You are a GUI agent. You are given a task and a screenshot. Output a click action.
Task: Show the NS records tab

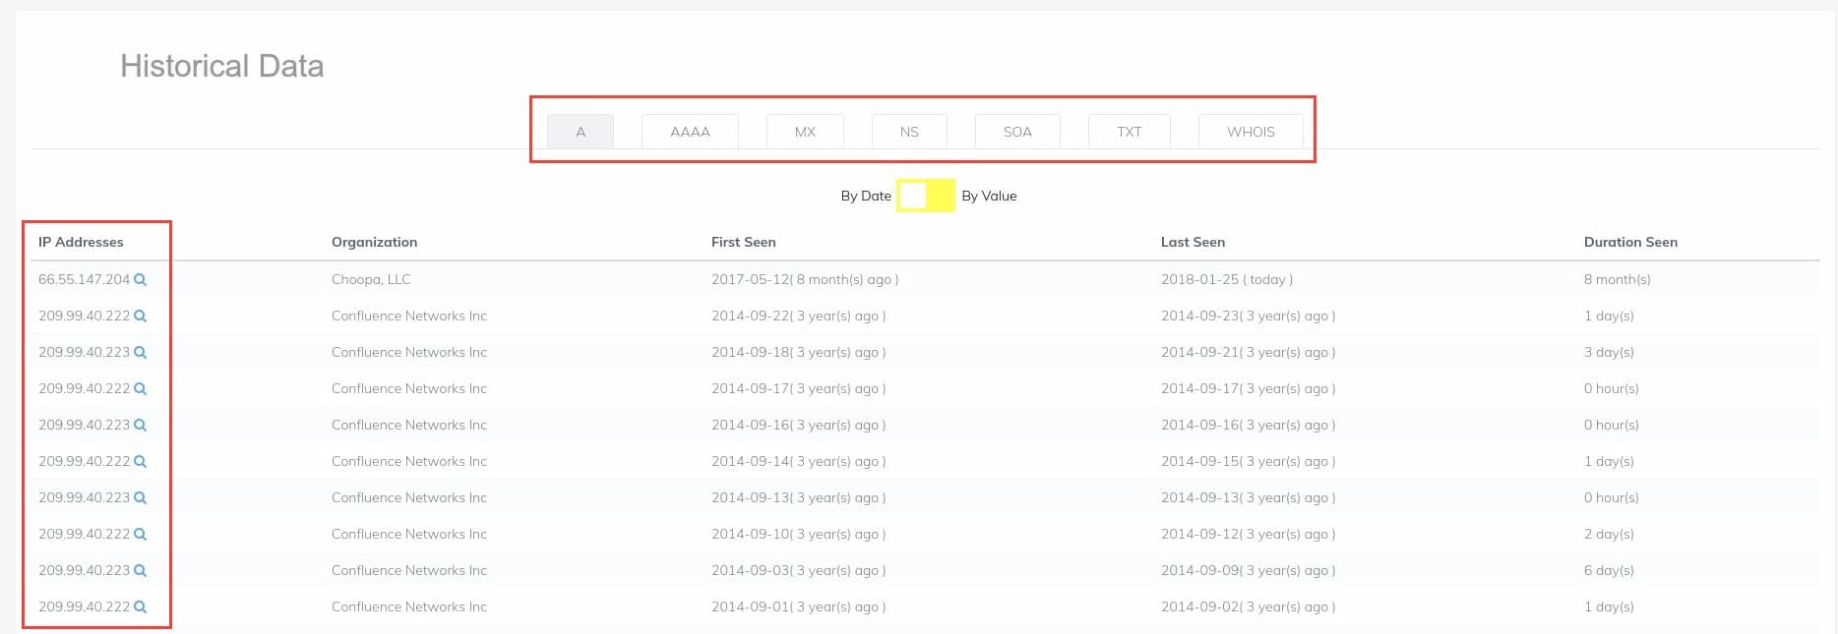click(x=909, y=132)
